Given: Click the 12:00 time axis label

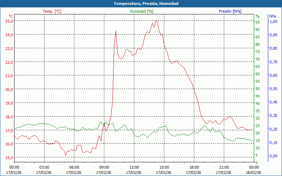Looking at the screenshot, I should point(134,167).
